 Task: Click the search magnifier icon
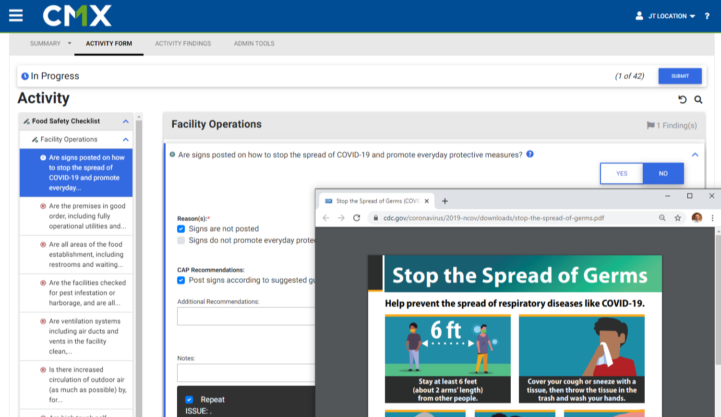point(698,99)
